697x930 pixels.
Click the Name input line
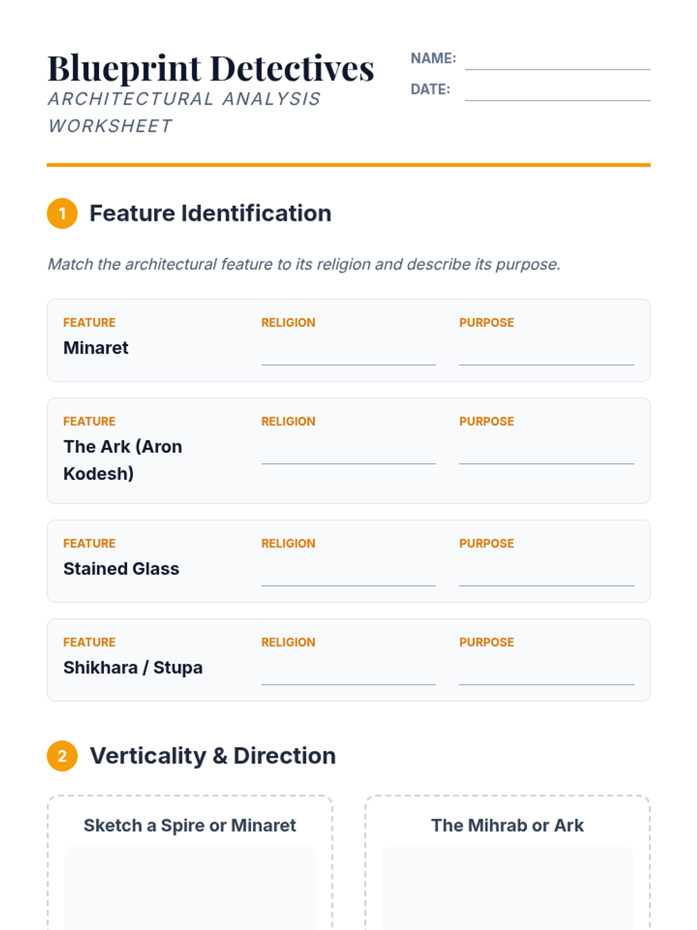tap(557, 60)
